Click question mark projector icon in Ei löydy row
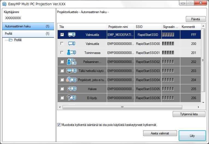The image size is (209, 144). coord(72,98)
